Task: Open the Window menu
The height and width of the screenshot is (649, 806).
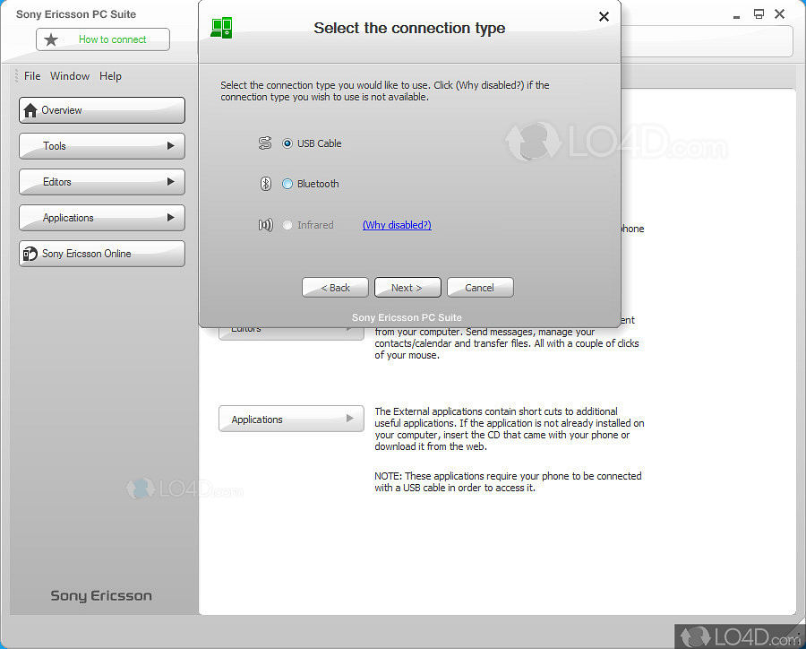Action: click(70, 76)
